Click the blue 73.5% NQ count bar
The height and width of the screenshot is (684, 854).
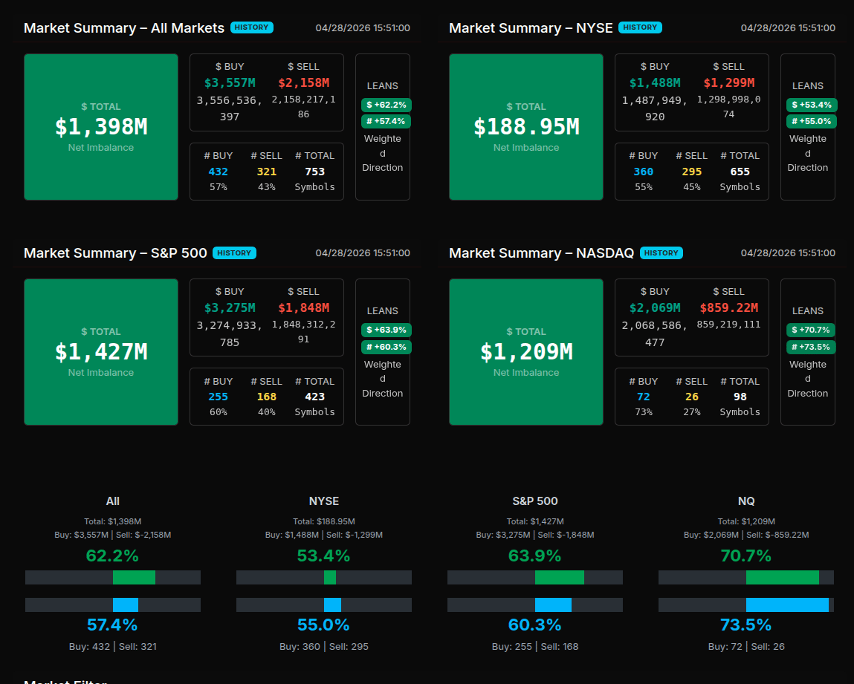click(x=786, y=605)
